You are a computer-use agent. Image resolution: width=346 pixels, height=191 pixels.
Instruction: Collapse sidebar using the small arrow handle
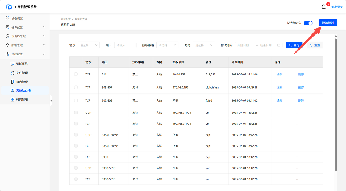pos(51,101)
